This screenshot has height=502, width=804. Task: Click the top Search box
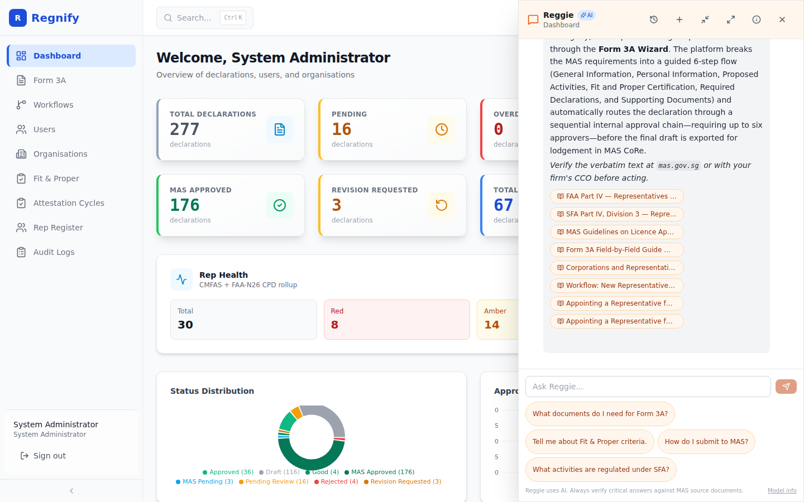205,18
